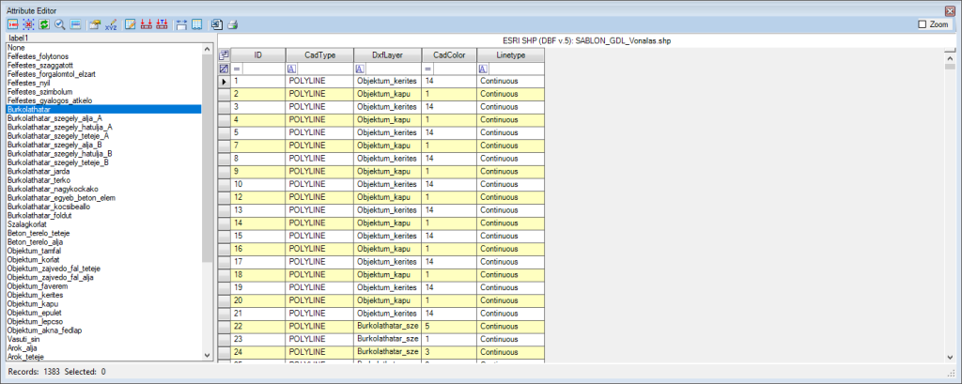Click the green refresh arrows icon
The height and width of the screenshot is (384, 962).
(44, 25)
